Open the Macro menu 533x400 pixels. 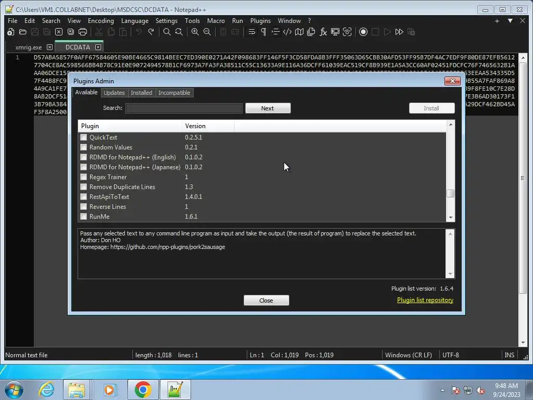pos(216,21)
